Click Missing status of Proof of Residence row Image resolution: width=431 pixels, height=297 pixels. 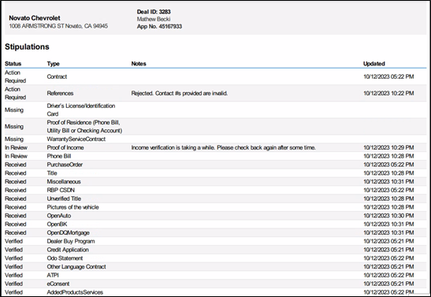pos(14,126)
